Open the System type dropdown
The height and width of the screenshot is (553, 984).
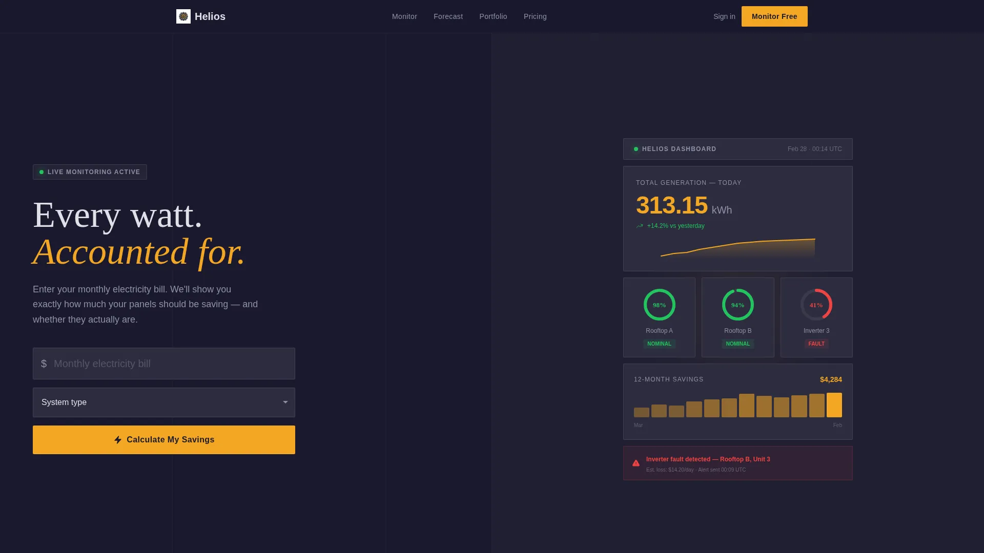click(164, 402)
